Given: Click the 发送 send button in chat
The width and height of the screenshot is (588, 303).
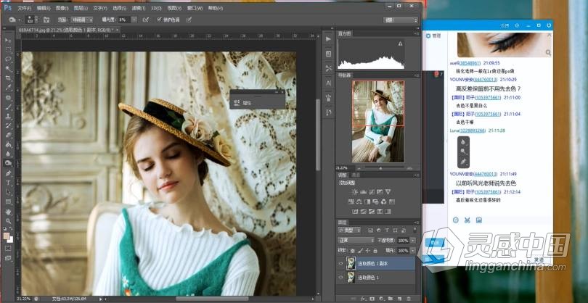Looking at the screenshot, I should (x=539, y=260).
